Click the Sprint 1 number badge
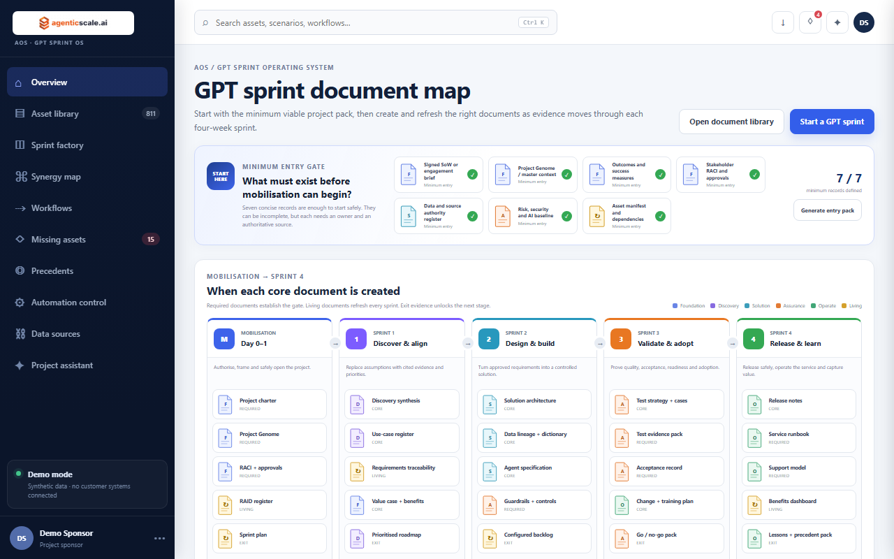 click(x=356, y=339)
